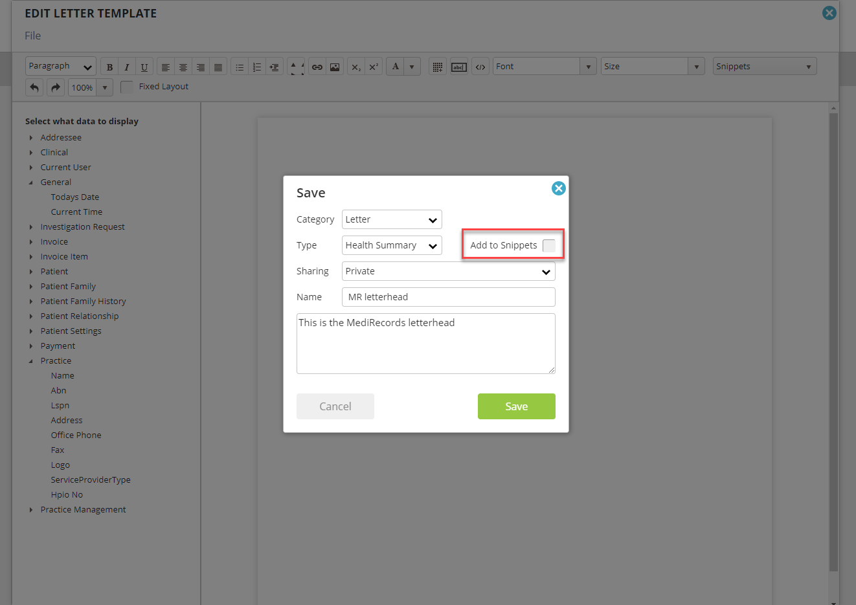Select the Logo field under Practice
This screenshot has height=605, width=856.
click(x=60, y=465)
